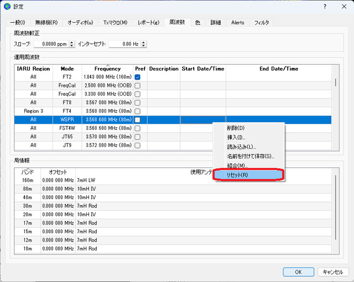Select the 160m band row
Screen dimensions: 354x282
[x=173, y=180]
